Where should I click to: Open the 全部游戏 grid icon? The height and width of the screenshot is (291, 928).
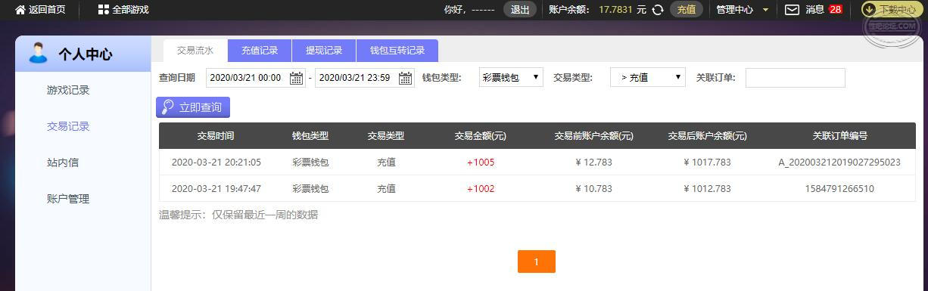pyautogui.click(x=104, y=10)
